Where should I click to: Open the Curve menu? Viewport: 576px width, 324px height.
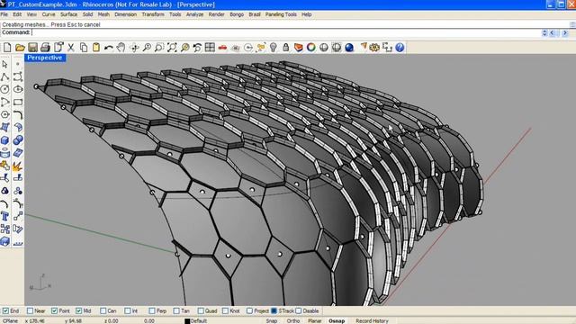tap(49, 14)
